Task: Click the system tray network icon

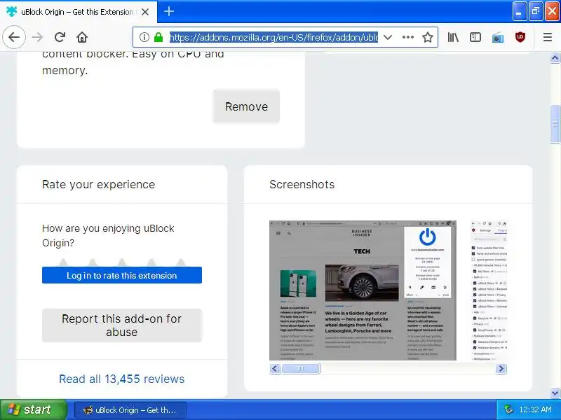Action: pyautogui.click(x=508, y=409)
